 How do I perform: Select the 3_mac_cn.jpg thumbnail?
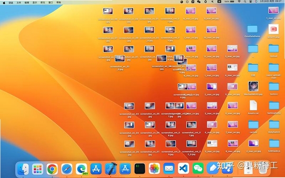[212, 105]
